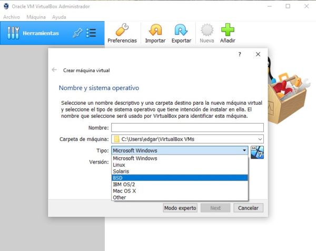Select Microsoft Windows in the Tipo list
Image resolution: width=316 pixels, height=251 pixels.
180,158
